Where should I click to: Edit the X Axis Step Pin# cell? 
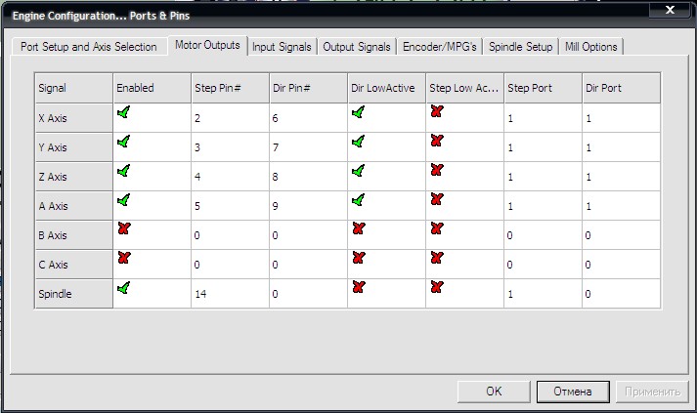230,118
